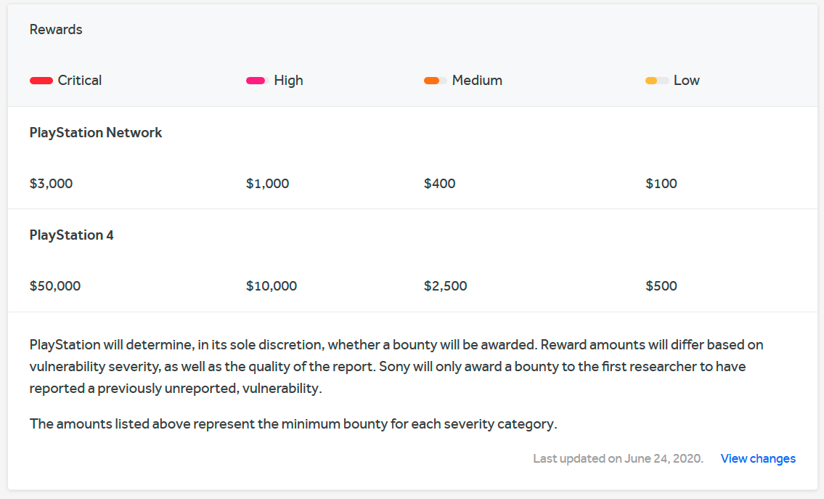Click the $500 low PlayStation 4 reward

click(661, 286)
